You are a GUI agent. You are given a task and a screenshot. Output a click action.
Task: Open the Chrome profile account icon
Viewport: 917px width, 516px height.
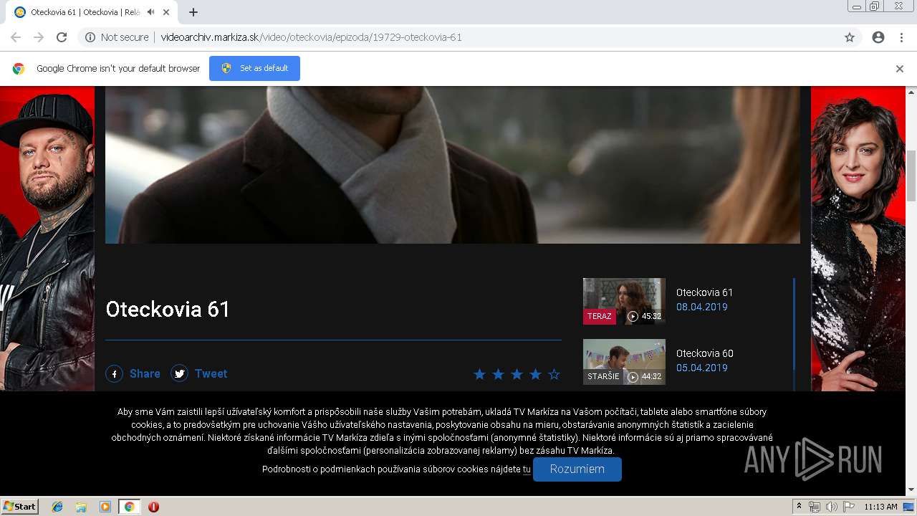coord(878,37)
